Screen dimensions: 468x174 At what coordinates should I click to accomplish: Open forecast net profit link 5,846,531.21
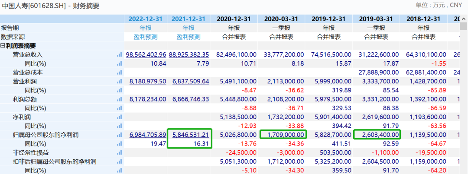click(190, 135)
